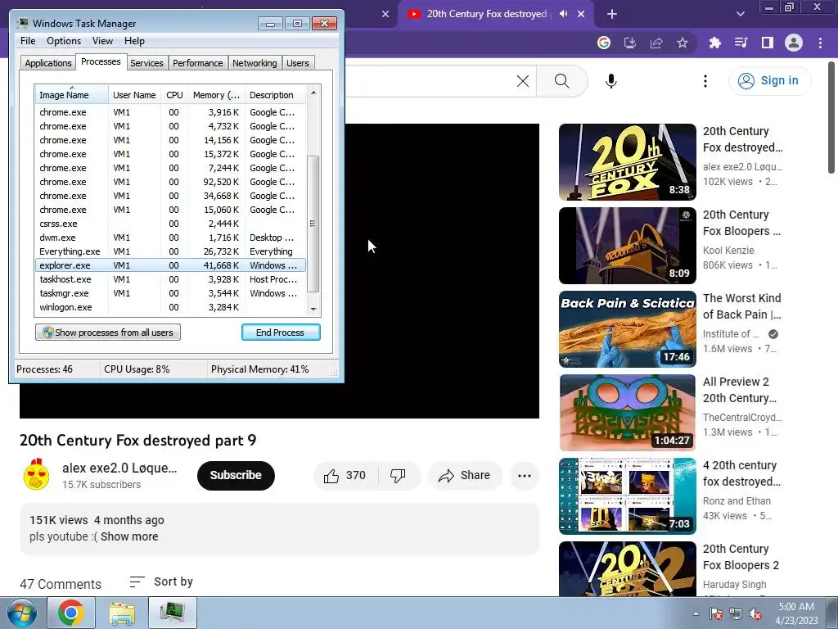Viewport: 838px width, 629px height.
Task: Open the Sort by comments dropdown
Action: click(x=161, y=581)
